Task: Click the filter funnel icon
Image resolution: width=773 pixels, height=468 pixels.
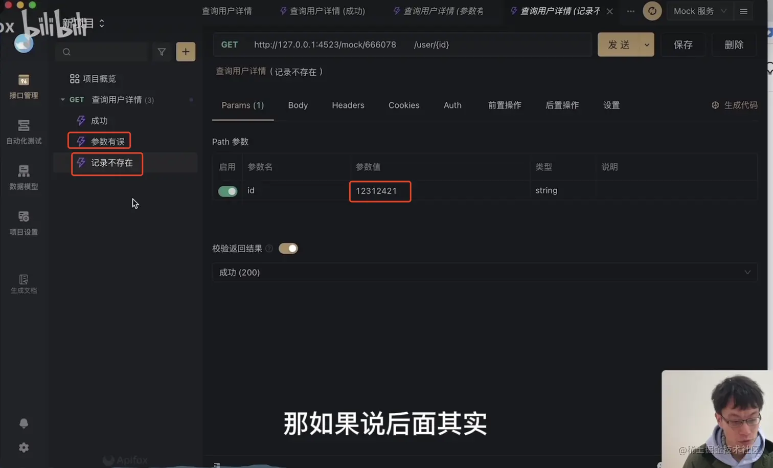Action: point(162,52)
